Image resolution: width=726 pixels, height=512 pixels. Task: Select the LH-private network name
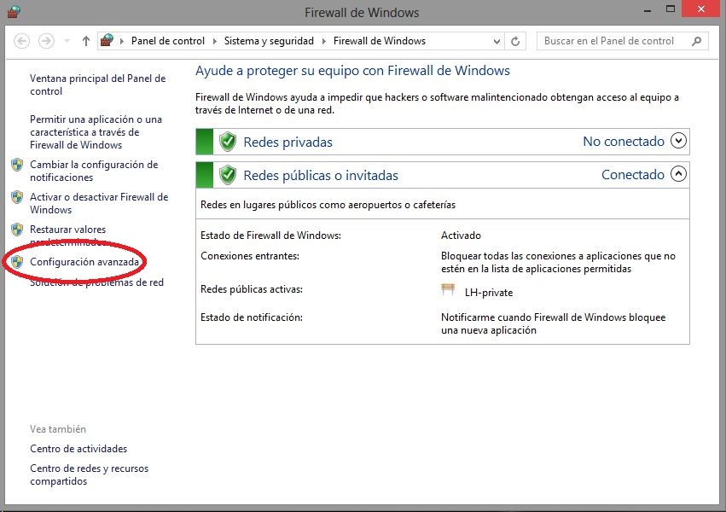(489, 293)
